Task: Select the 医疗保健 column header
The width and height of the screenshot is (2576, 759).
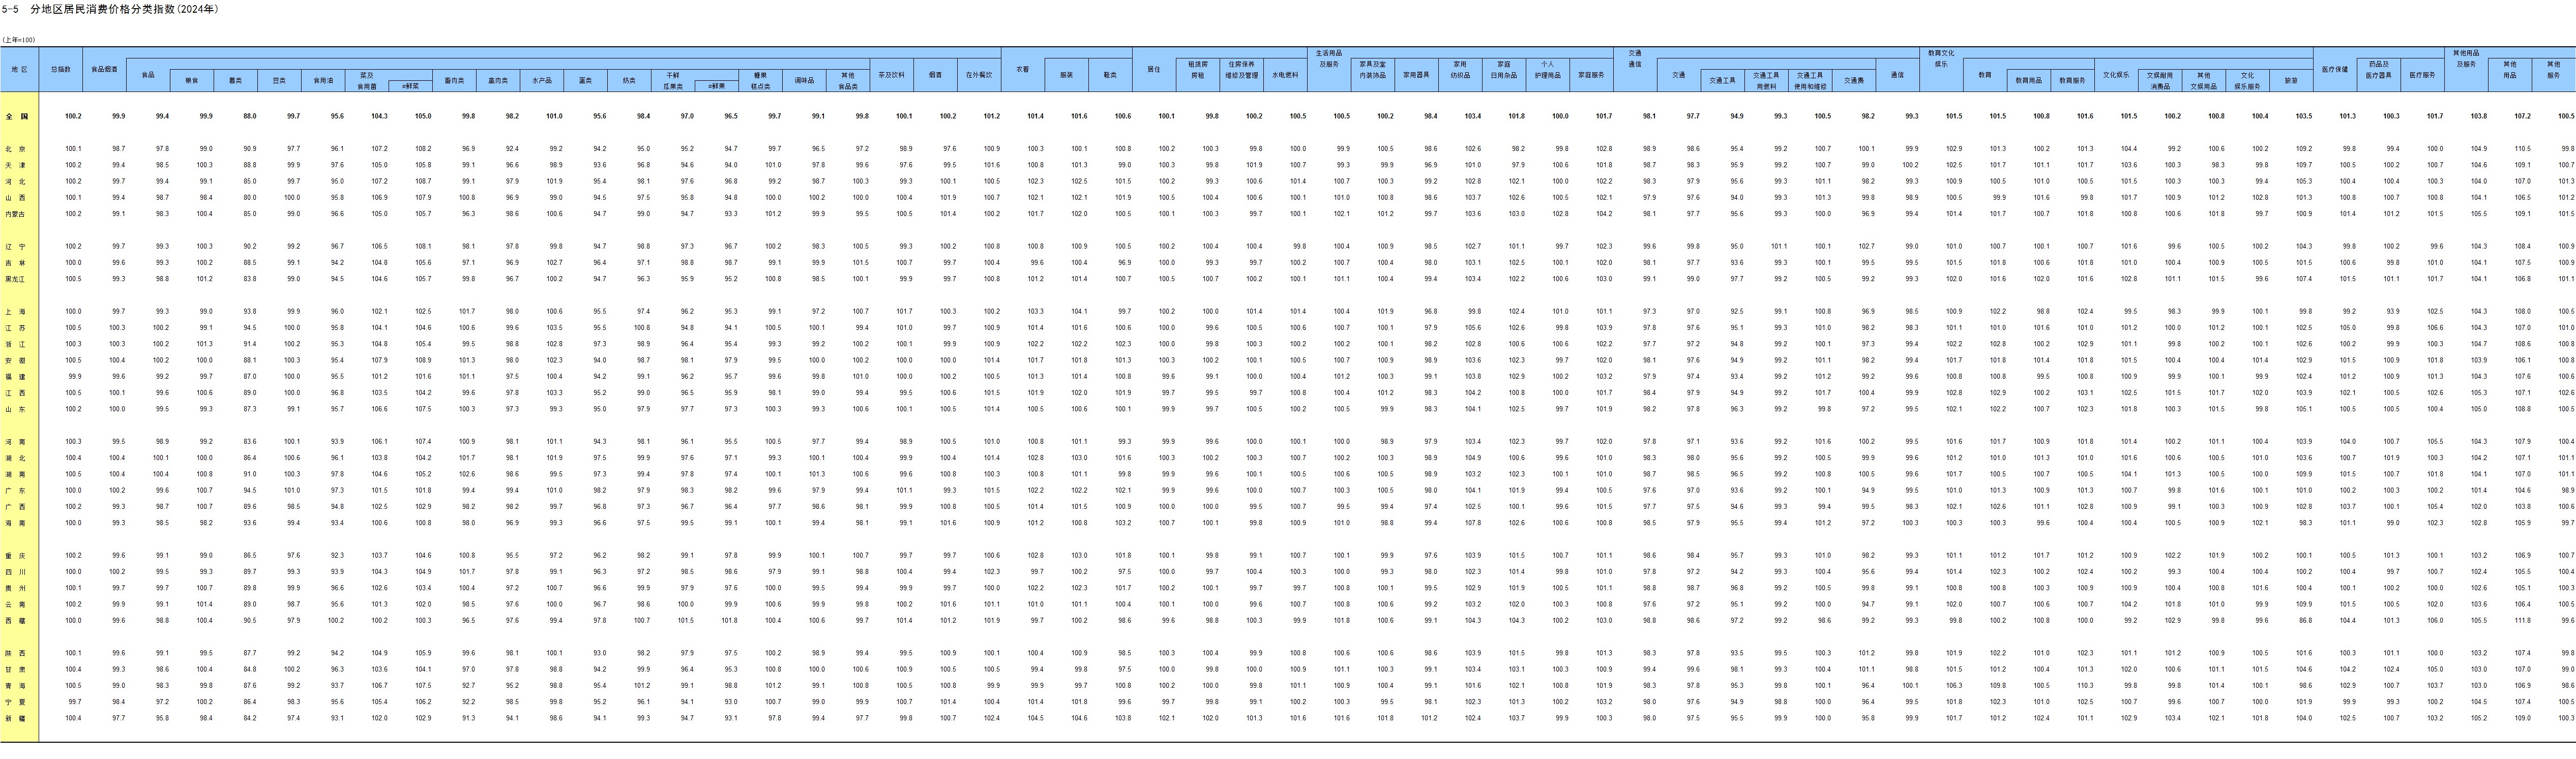Action: pyautogui.click(x=2335, y=69)
